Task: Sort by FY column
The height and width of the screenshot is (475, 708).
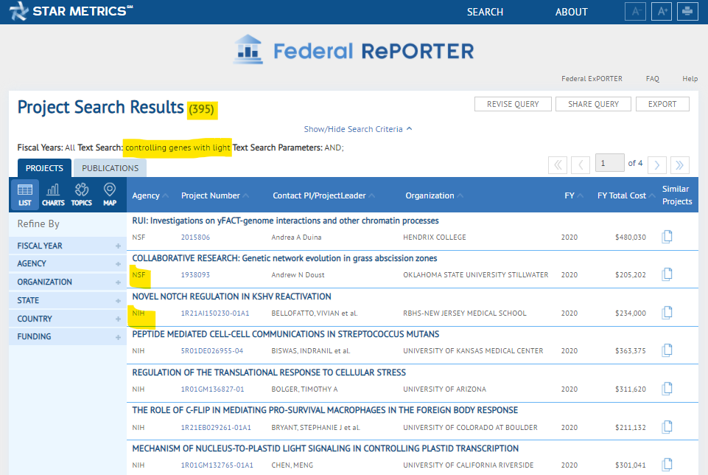Action: click(573, 195)
